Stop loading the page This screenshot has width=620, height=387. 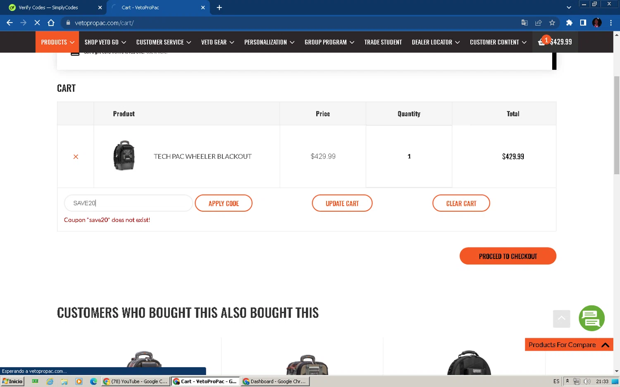pos(37,23)
